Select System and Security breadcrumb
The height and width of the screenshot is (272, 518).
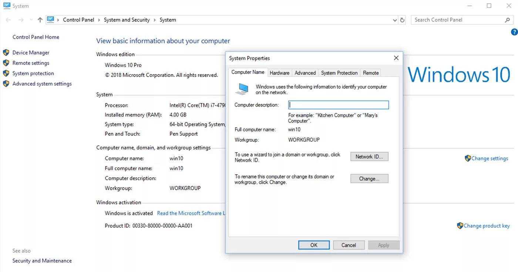[127, 20]
